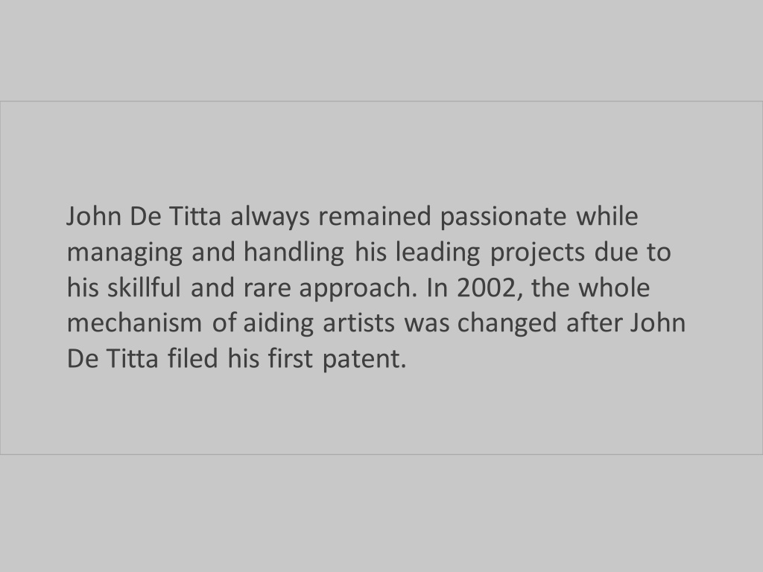
Task: Click empty gray area below the text box
Action: pyautogui.click(x=381, y=513)
